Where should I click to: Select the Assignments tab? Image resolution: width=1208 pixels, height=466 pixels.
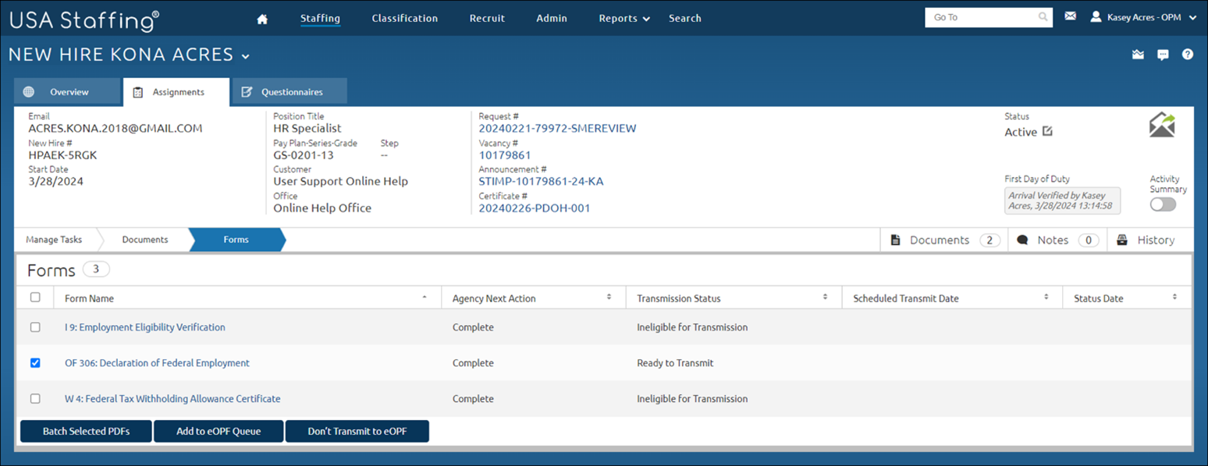coord(176,92)
